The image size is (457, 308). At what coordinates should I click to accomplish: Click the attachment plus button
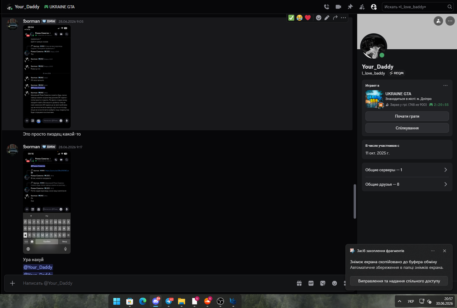coord(12,283)
